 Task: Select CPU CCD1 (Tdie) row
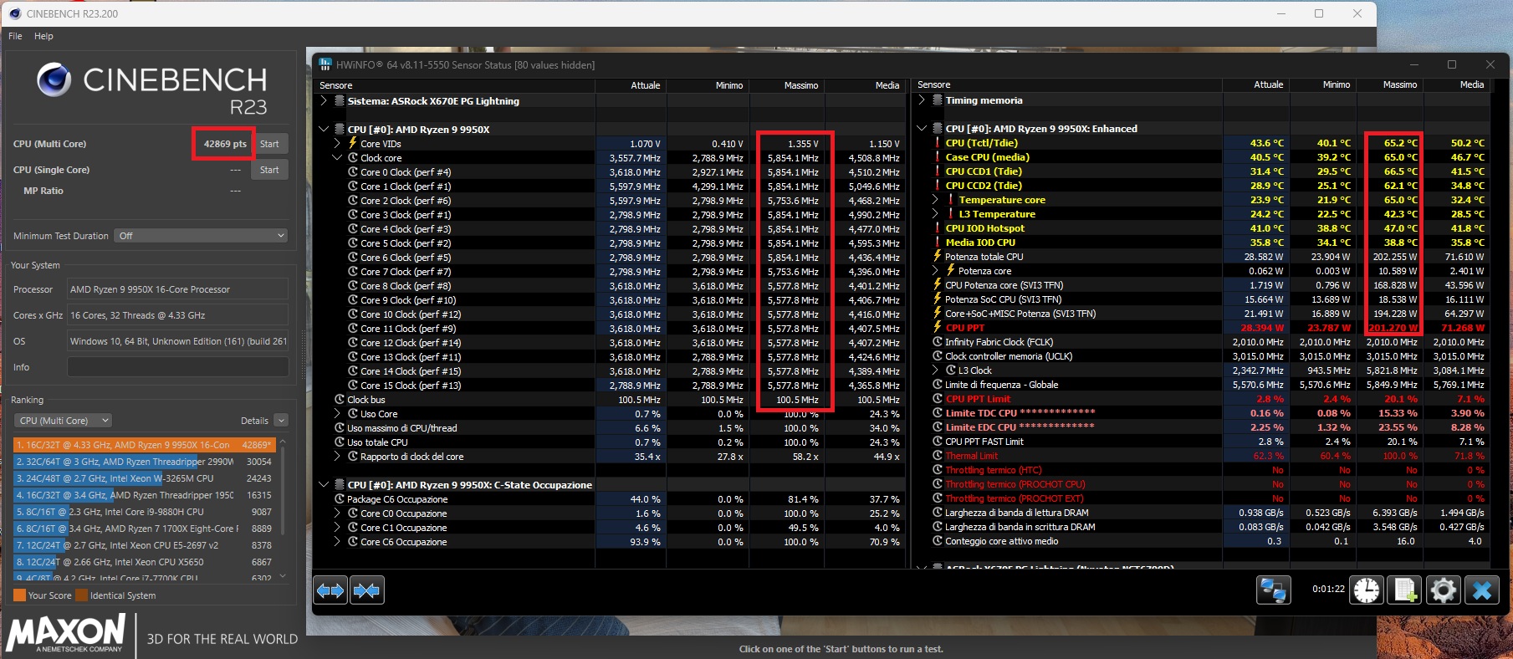click(1203, 171)
